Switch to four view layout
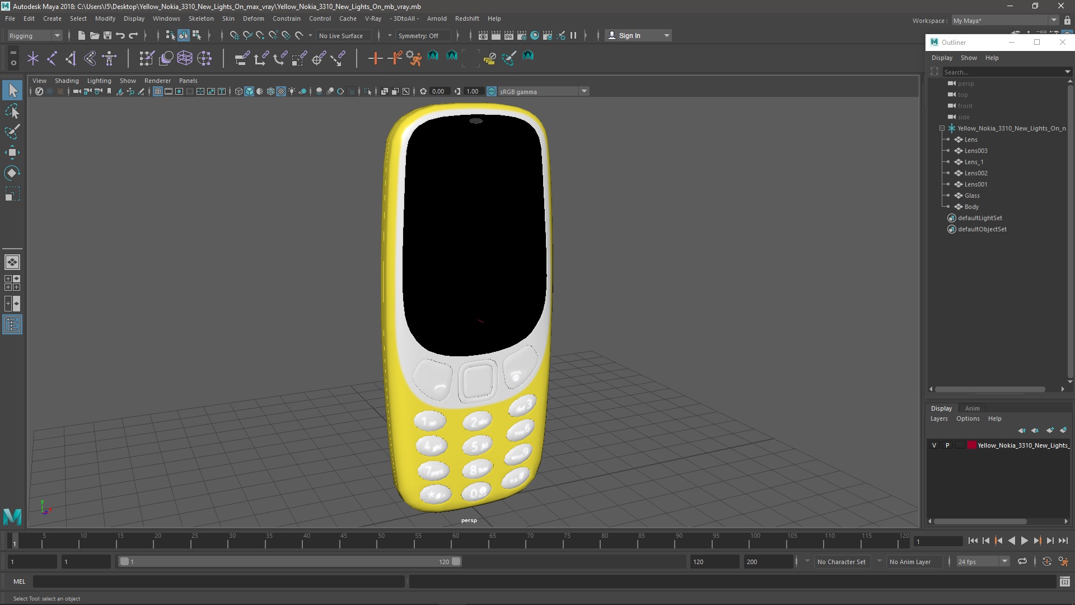Image resolution: width=1075 pixels, height=605 pixels. (x=12, y=283)
